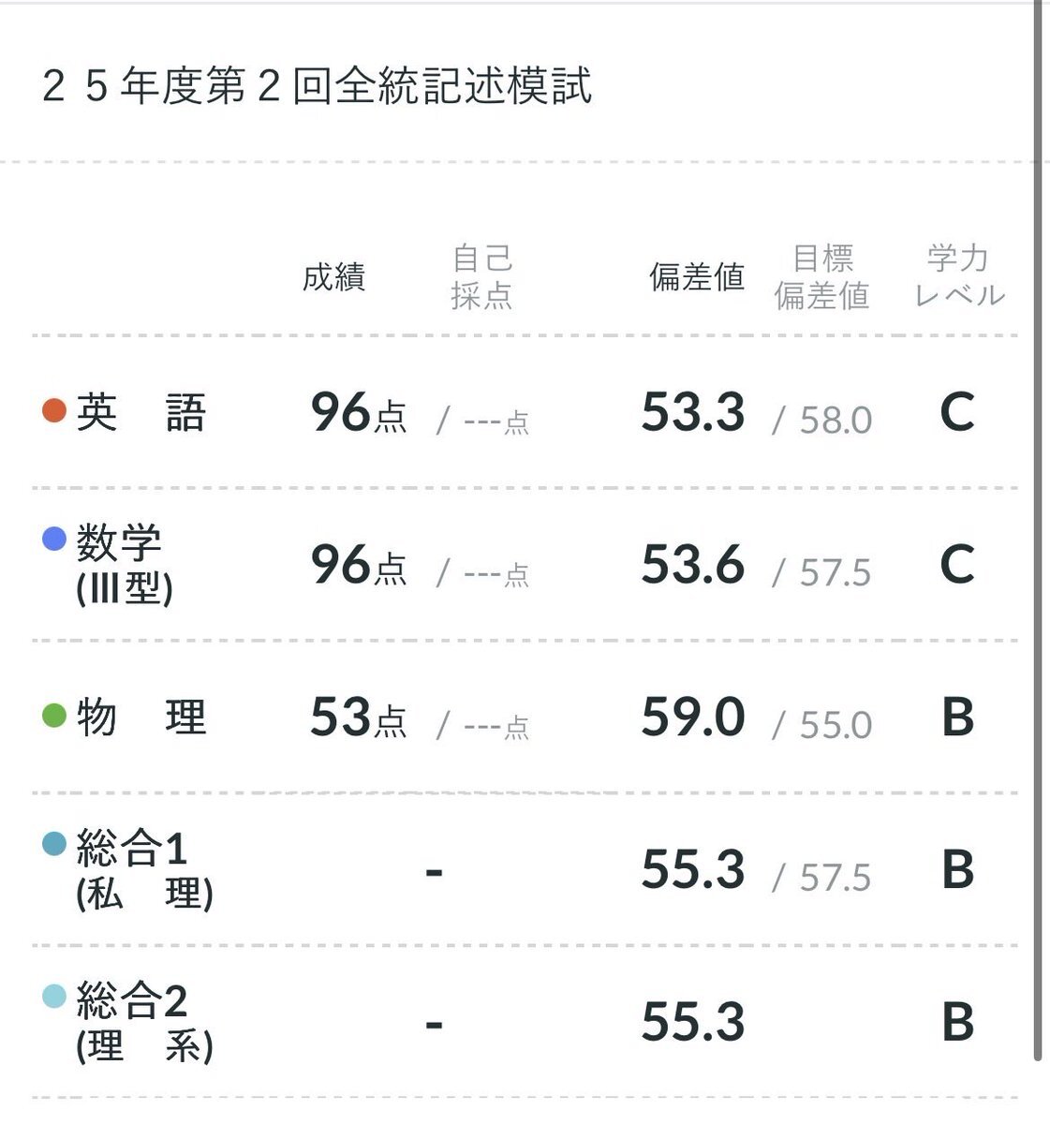Tap the 学力レベル column header
Image resolution: width=1050 pixels, height=1124 pixels.
point(958,277)
